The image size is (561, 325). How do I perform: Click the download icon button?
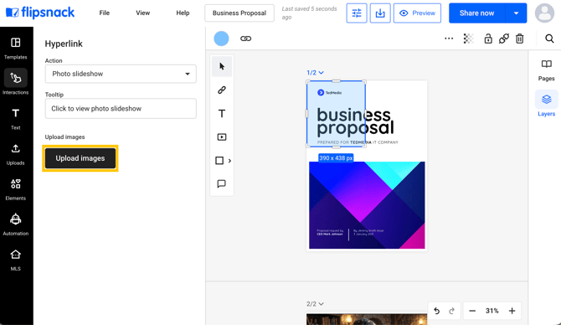(x=380, y=13)
